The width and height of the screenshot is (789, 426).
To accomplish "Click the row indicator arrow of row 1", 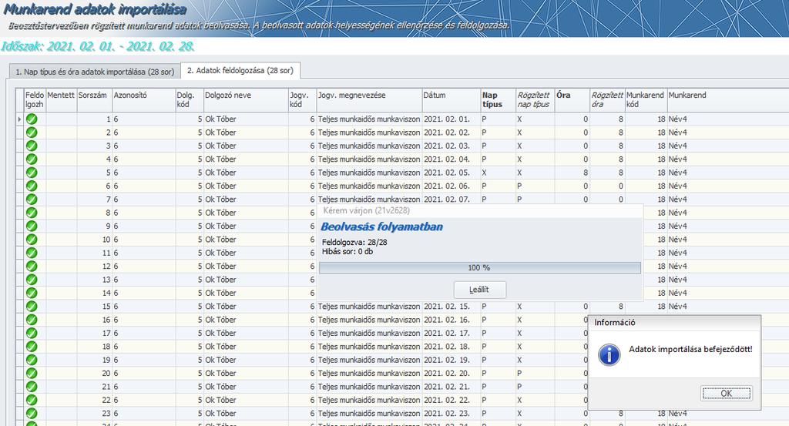I will [19, 119].
